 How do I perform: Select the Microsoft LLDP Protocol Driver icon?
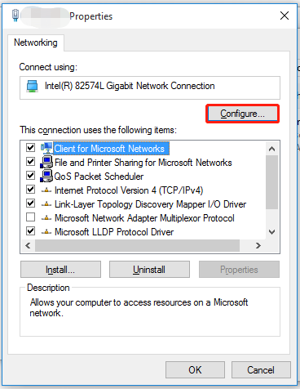[46, 232]
